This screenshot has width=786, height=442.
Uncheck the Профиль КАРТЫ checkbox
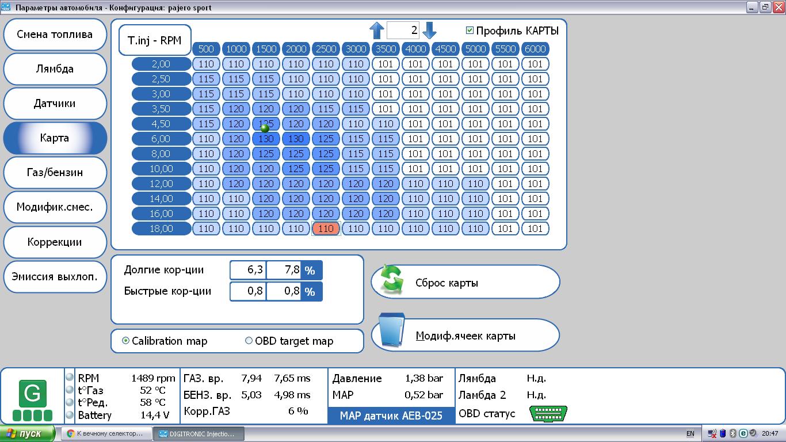click(x=470, y=31)
